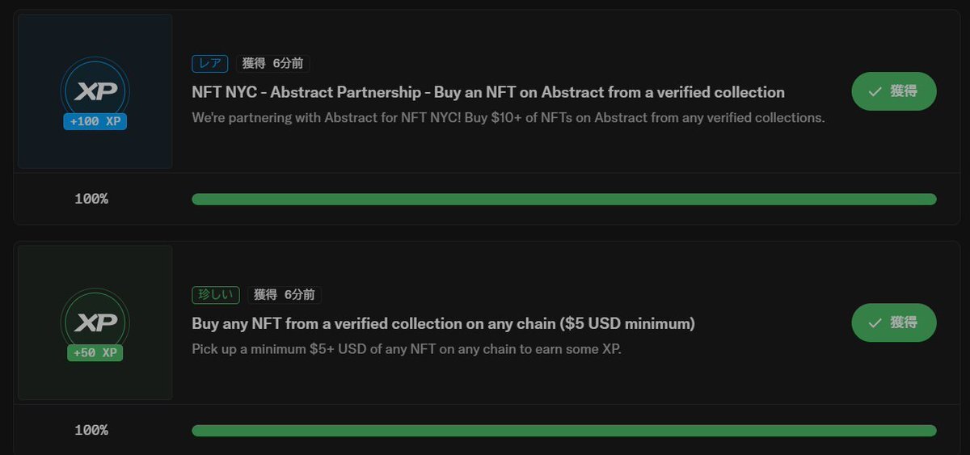This screenshot has height=455, width=970.
Task: Click the checkmark inside the NFT NYC quest's 獲得 button
Action: click(875, 92)
